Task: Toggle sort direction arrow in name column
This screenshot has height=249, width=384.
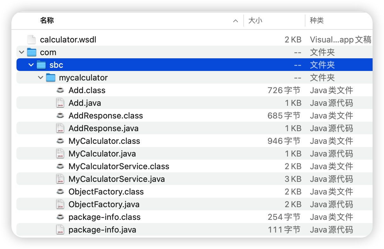Action: coord(235,21)
